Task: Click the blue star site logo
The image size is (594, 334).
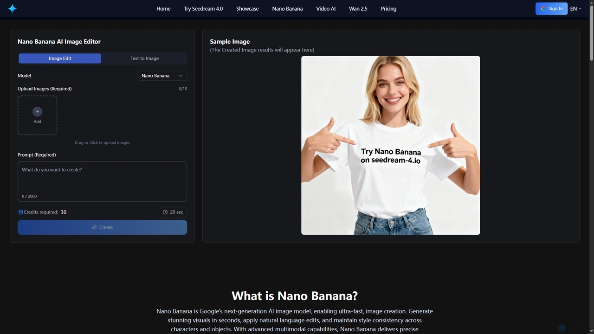Action: (x=13, y=8)
